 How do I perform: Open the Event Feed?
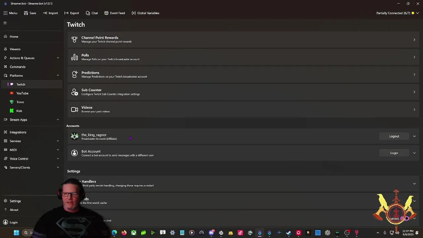[x=114, y=13]
